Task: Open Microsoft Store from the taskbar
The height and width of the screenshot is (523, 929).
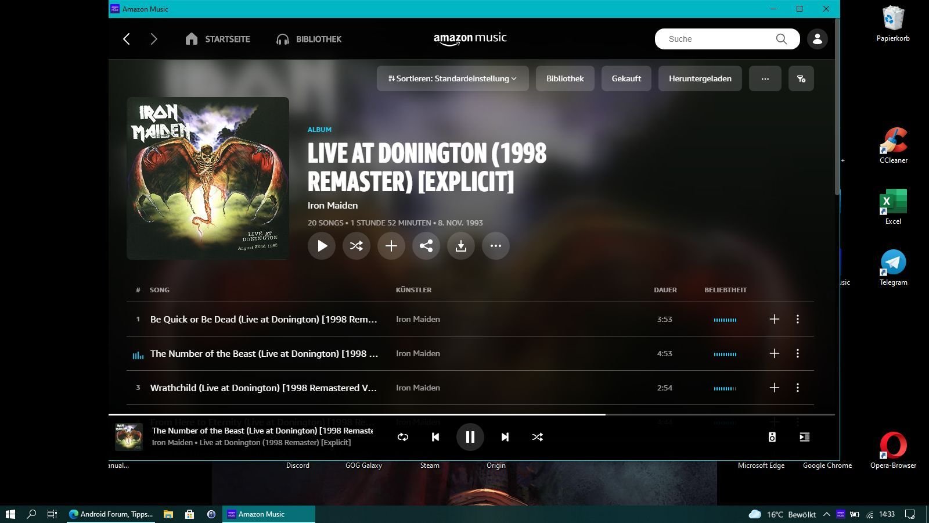Action: tap(189, 514)
